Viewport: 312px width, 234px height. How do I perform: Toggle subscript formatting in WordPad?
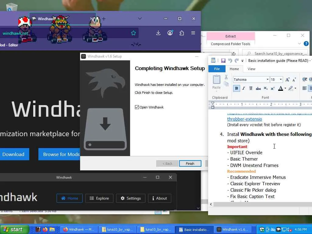265,88
